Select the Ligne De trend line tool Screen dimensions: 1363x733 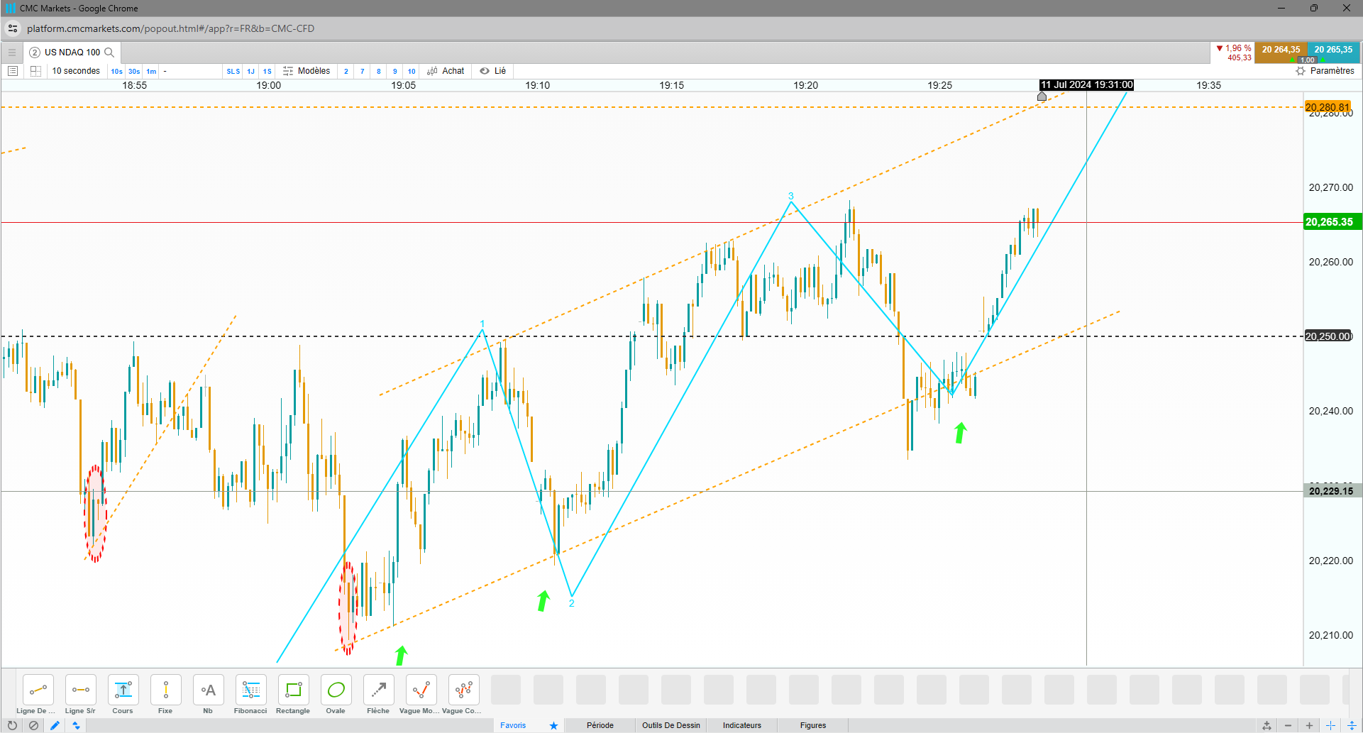[38, 690]
